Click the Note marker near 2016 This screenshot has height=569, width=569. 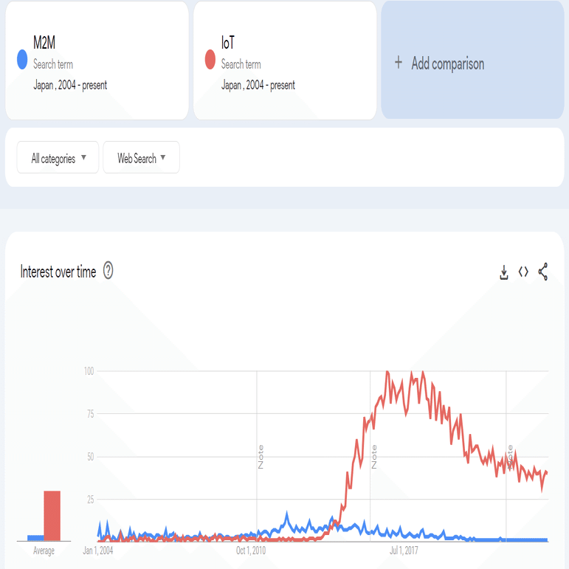click(x=374, y=457)
